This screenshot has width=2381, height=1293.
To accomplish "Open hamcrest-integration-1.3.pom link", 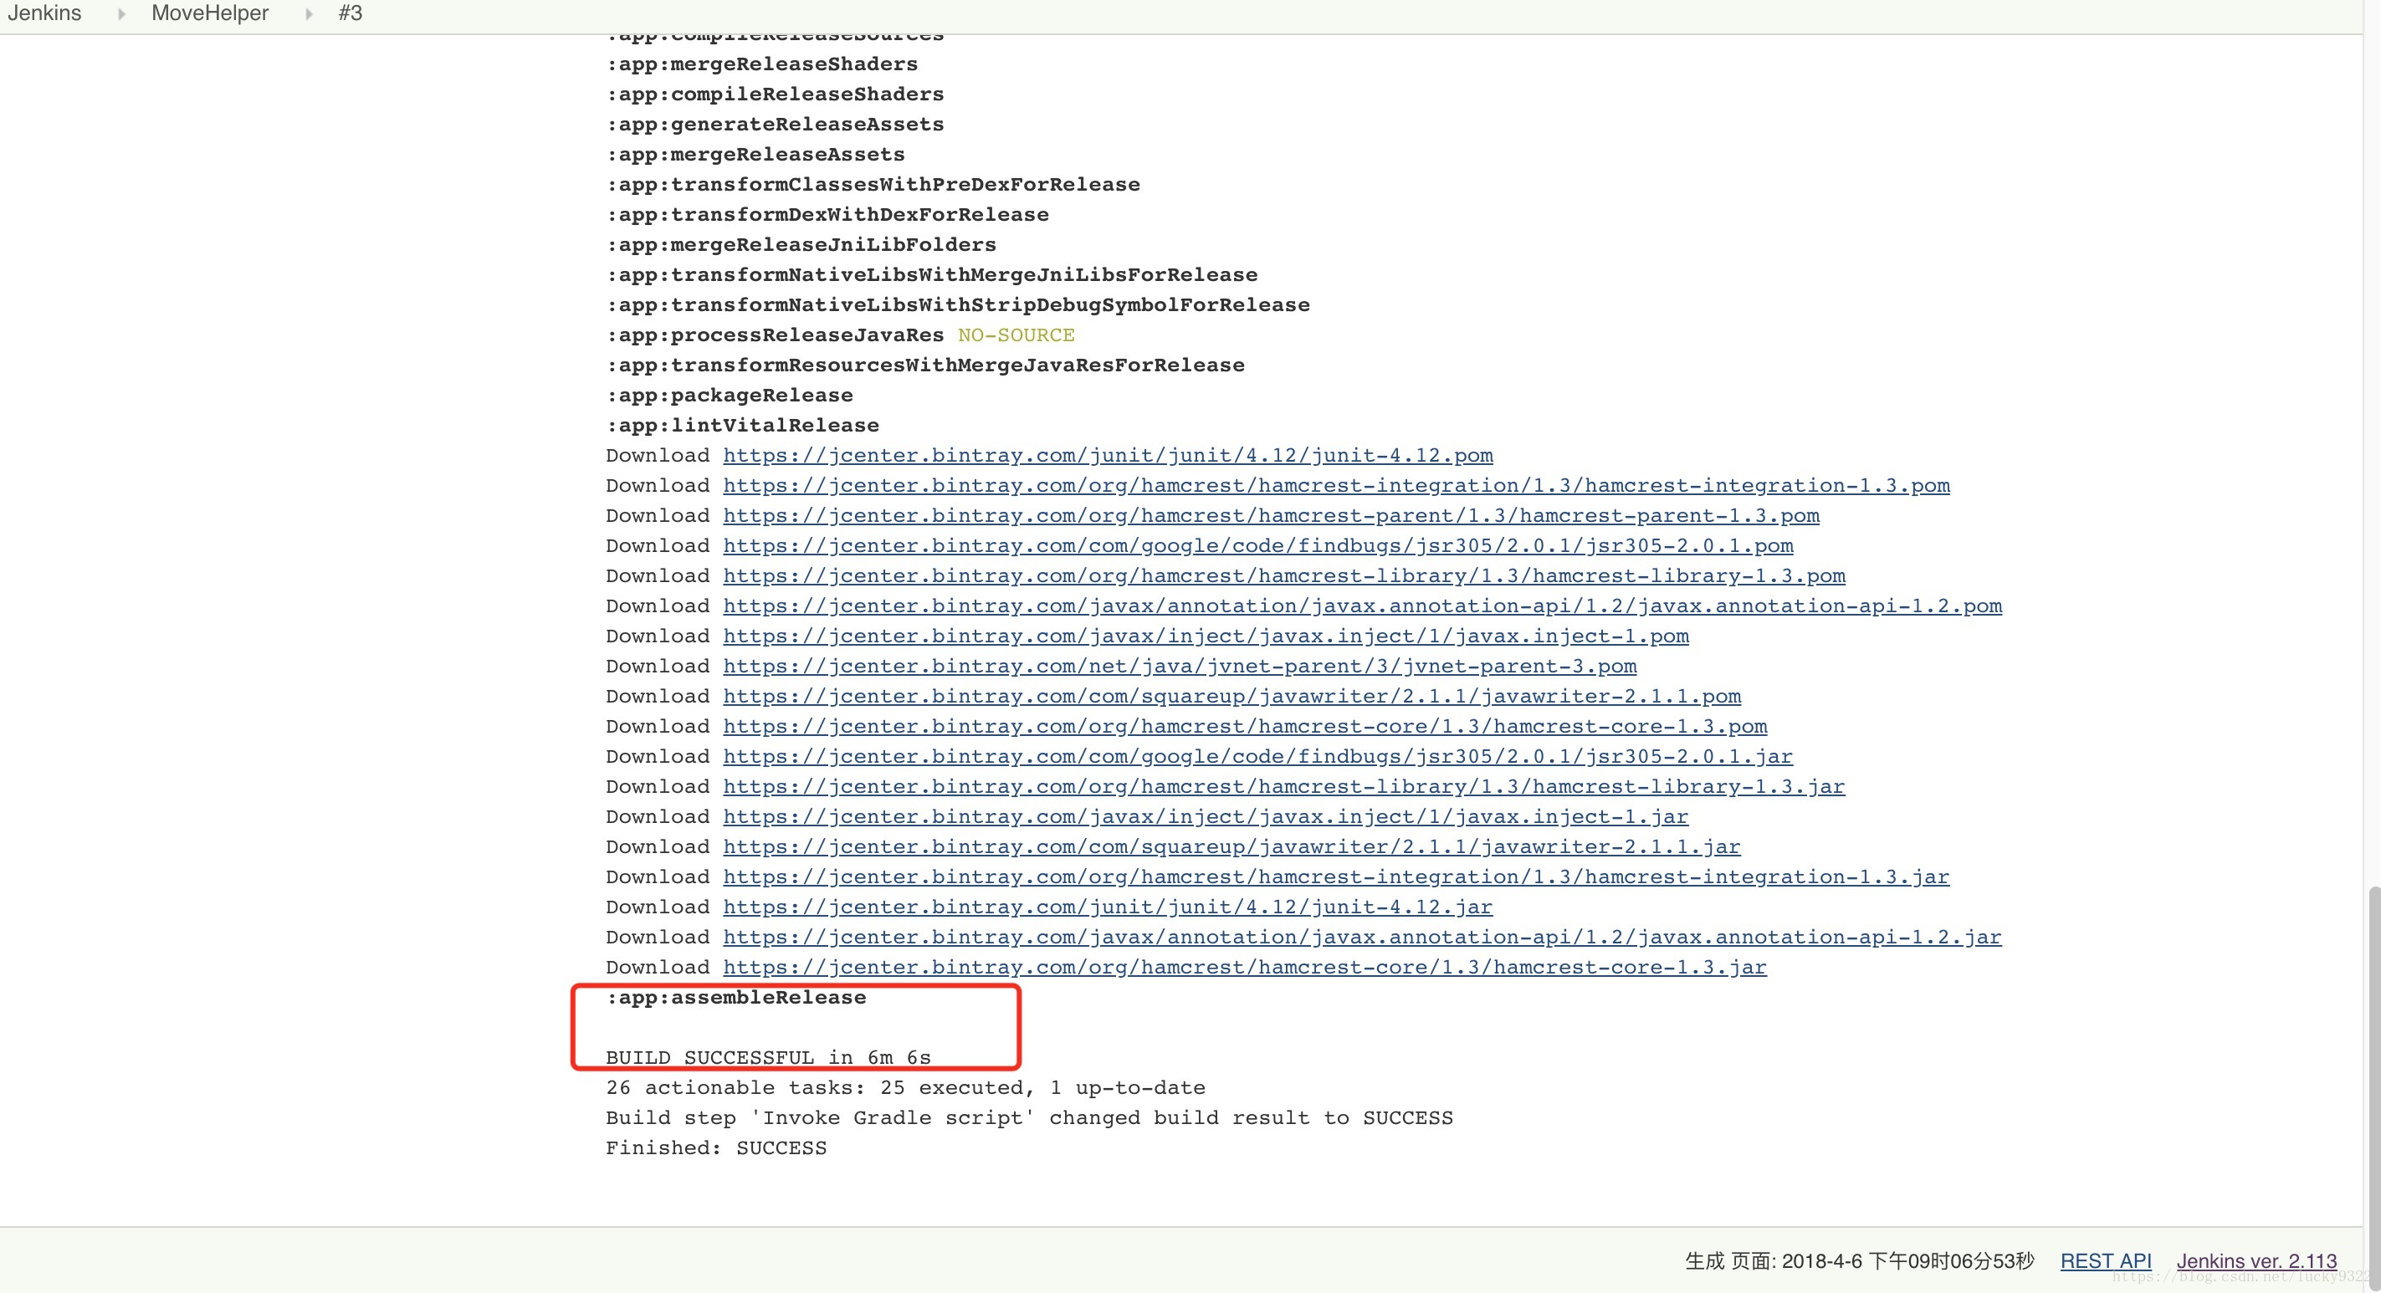I will (x=1335, y=486).
